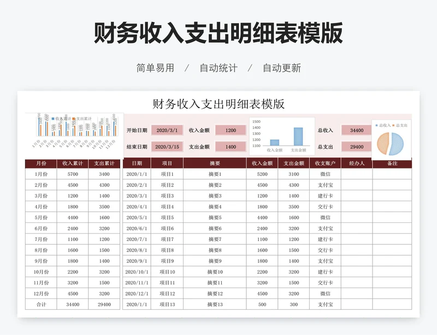This screenshot has height=335, width=437.
Task: Select the 12月份 row label
Action: pyautogui.click(x=41, y=293)
